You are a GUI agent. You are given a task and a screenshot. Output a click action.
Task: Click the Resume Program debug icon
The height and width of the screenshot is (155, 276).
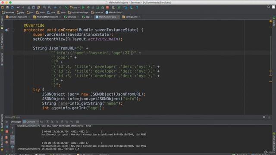point(7,121)
